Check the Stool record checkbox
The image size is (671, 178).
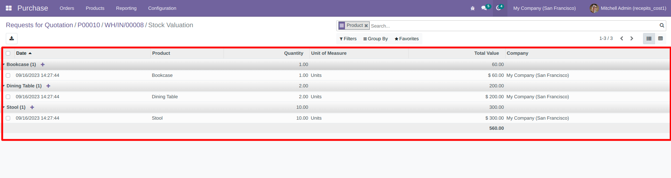[8, 118]
